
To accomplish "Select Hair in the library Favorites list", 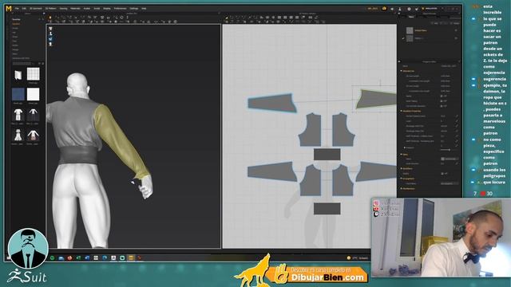I will (14, 33).
